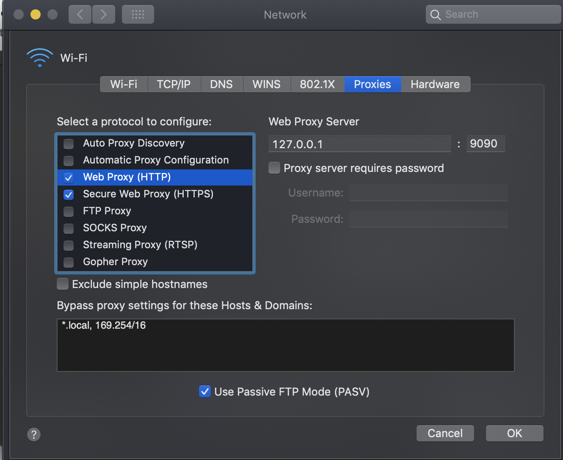Screen dimensions: 563x460
Task: Uncheck Web Proxy (HTTP) checkbox
Action: (x=69, y=177)
